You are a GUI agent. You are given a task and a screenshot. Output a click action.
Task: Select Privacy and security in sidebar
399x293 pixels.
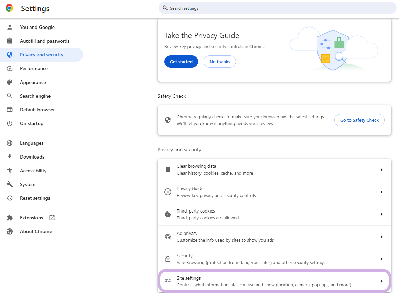[42, 55]
